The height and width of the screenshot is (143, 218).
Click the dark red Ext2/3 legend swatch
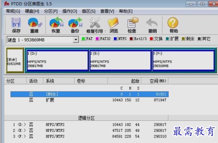point(131,39)
